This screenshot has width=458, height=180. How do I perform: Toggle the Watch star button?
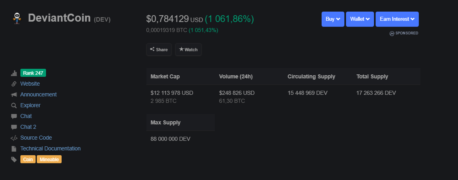pos(188,50)
